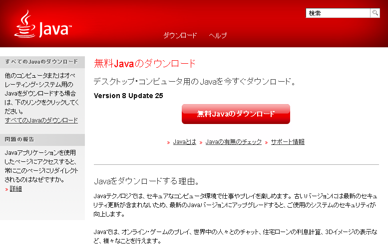The height and width of the screenshot is (249, 388).
Task: Open the Javaとは link
Action: (185, 142)
